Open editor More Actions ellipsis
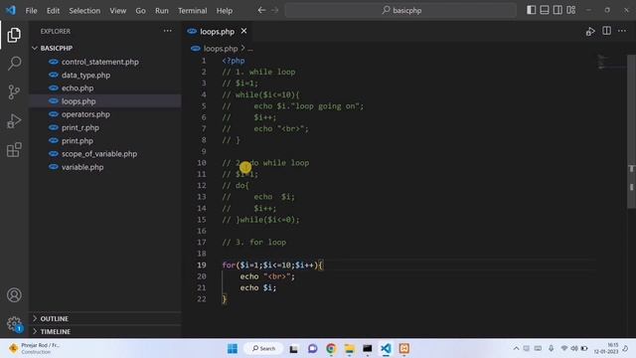This screenshot has width=636, height=358. (622, 31)
